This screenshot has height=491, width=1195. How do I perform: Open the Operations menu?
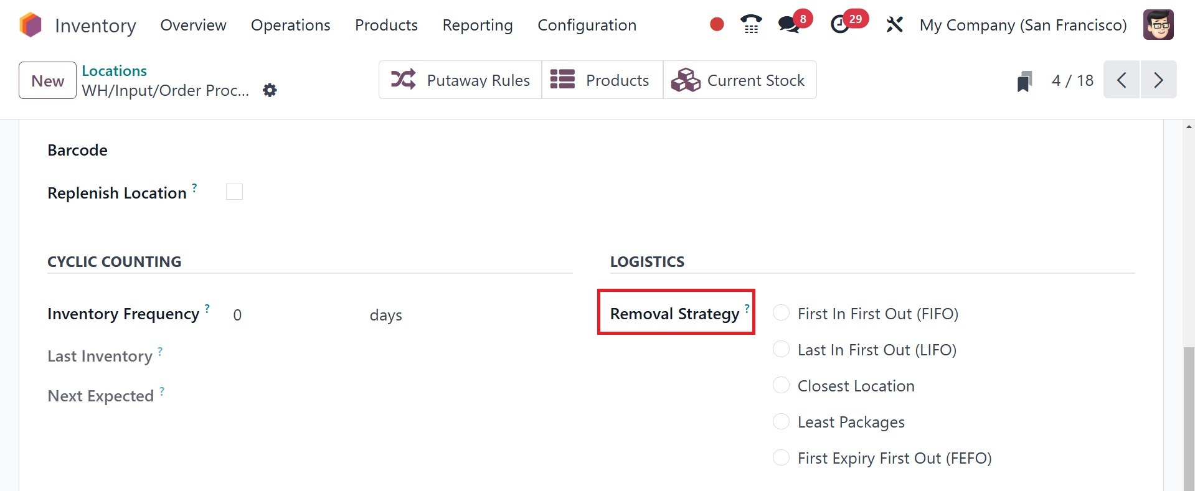pos(290,25)
